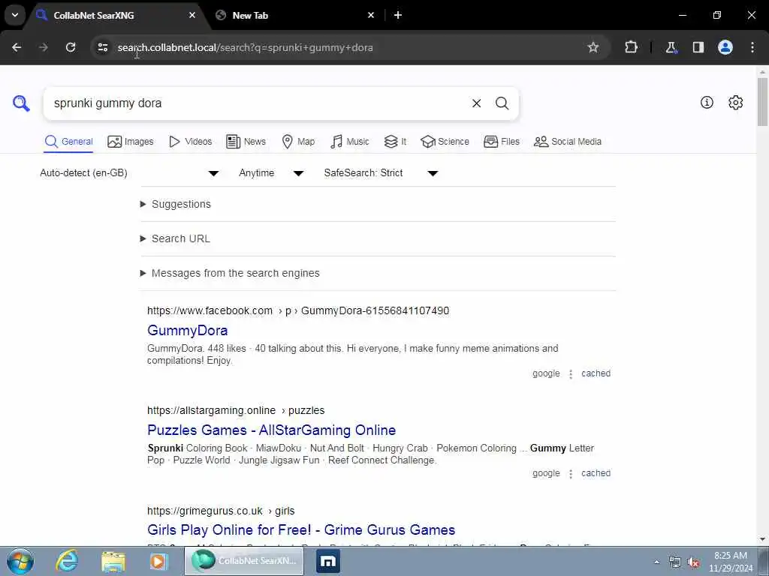Open the Extensions puzzle icon
Screen dimensions: 769x576
click(x=631, y=47)
